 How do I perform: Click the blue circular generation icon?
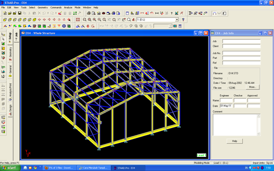[x=64, y=26]
